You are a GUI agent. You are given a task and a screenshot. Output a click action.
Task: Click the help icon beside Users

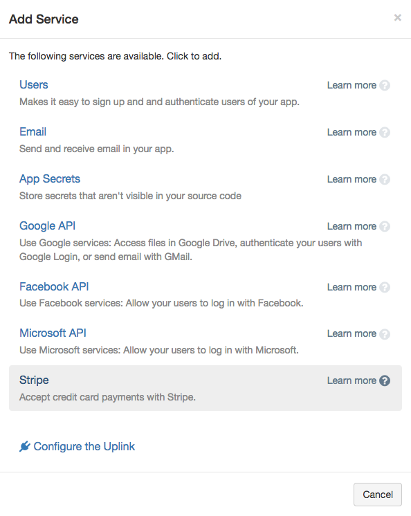click(384, 85)
